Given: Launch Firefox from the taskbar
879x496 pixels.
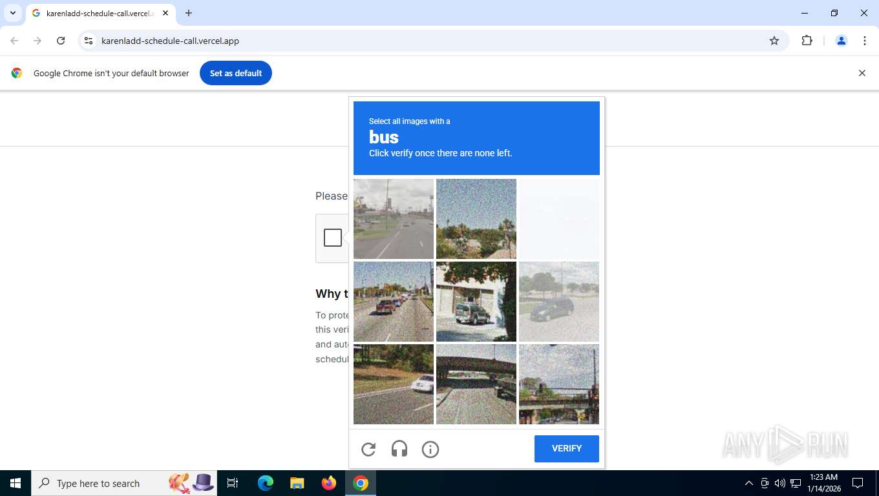Looking at the screenshot, I should click(329, 483).
